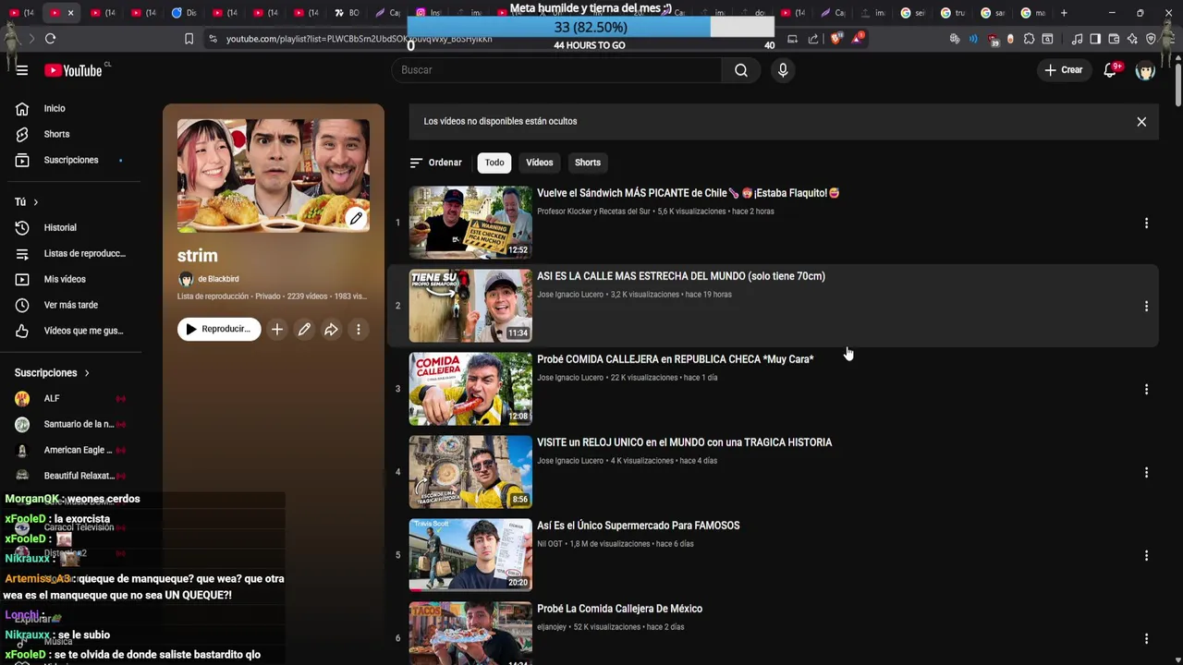This screenshot has height=665, width=1183.
Task: Play the CALLE MAS ESTRECHA thumbnail
Action: pyautogui.click(x=470, y=306)
